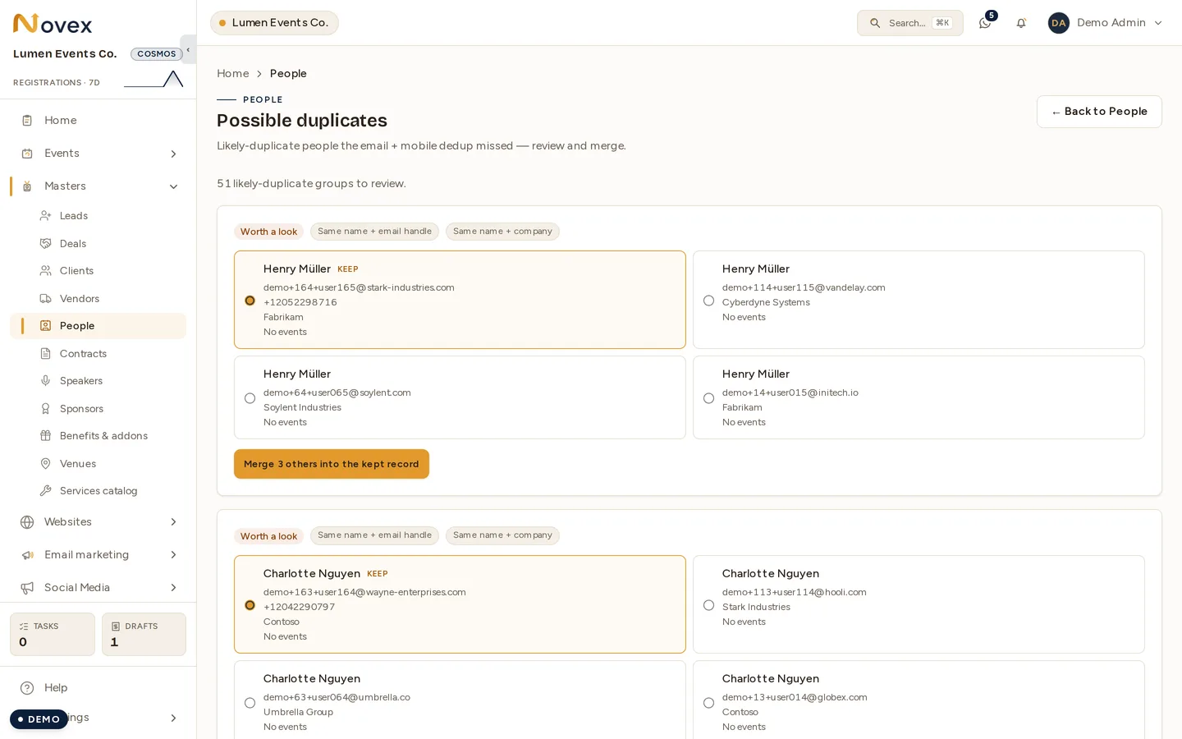Screen dimensions: 1182x739
Task: Click the Leads icon in sidebar
Action: [46, 216]
